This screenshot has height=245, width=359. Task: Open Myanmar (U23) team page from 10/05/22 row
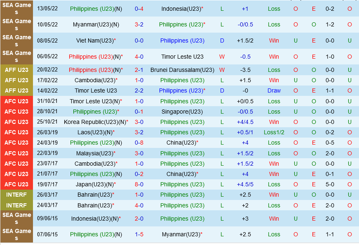(x=96, y=24)
